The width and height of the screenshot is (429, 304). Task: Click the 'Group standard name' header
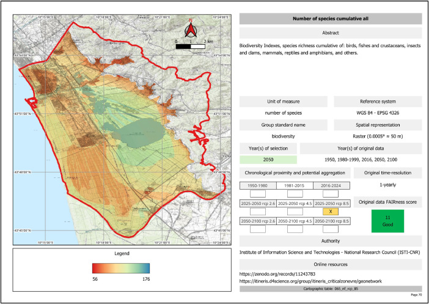coord(283,125)
